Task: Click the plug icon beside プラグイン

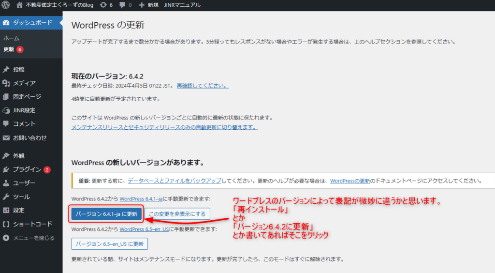Action: pos(6,170)
